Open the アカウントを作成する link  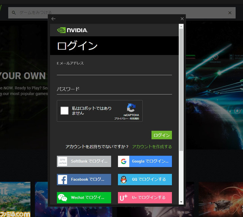click(152, 147)
